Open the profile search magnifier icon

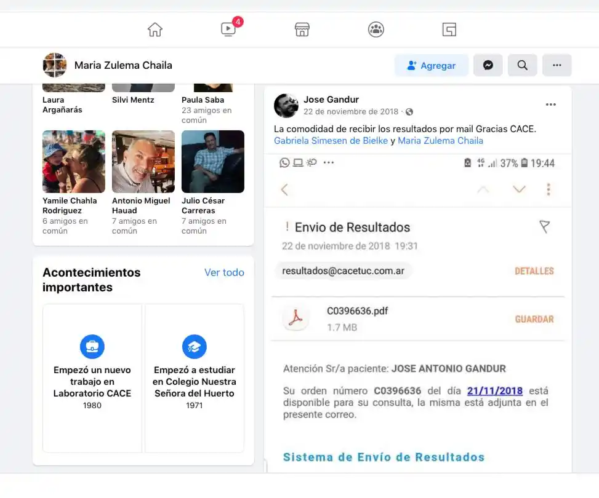pos(522,65)
